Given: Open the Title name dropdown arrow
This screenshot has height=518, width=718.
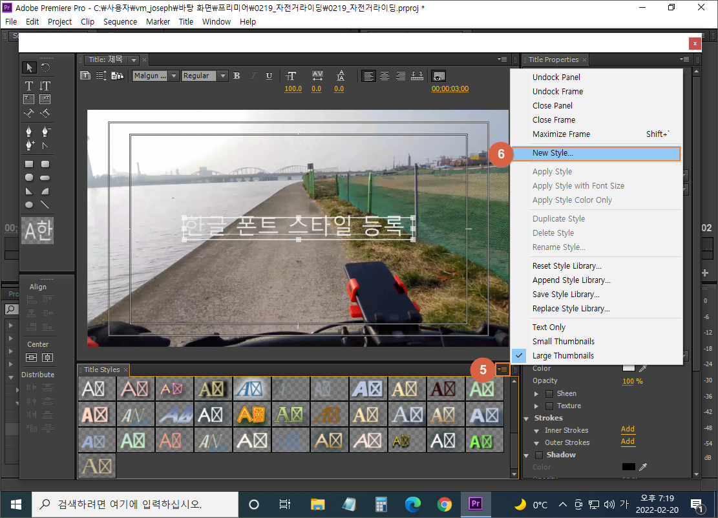Looking at the screenshot, I should click(x=134, y=60).
